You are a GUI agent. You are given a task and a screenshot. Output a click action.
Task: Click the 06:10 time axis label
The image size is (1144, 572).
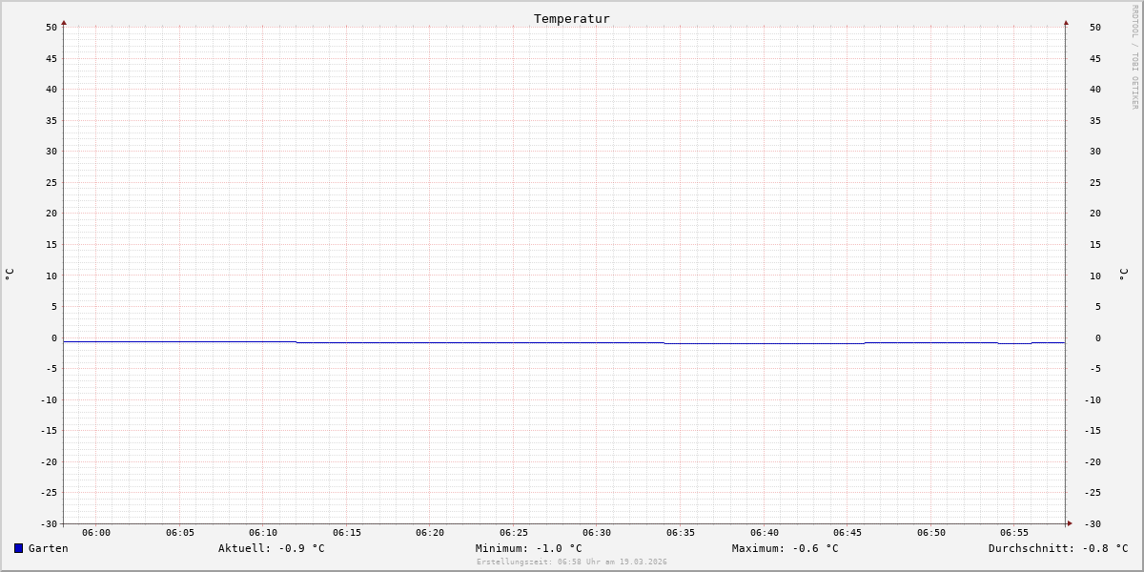263,533
